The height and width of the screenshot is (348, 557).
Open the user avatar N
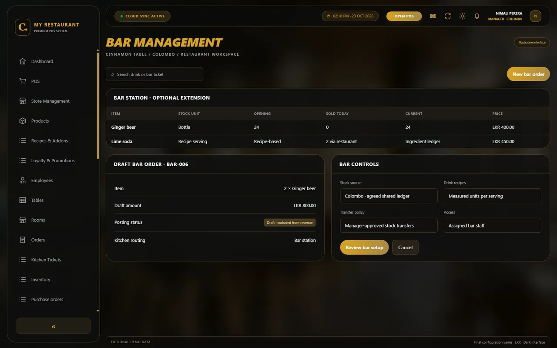click(535, 16)
